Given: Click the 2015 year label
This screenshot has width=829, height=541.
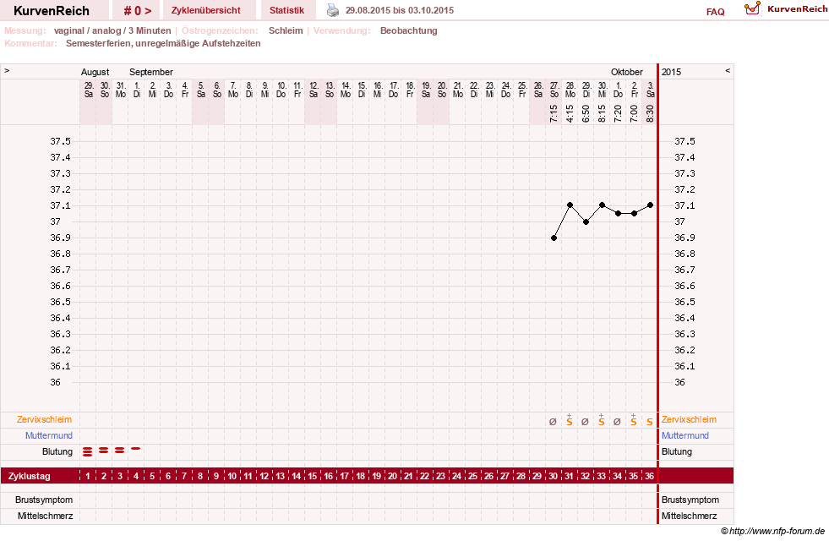Looking at the screenshot, I should pos(672,72).
